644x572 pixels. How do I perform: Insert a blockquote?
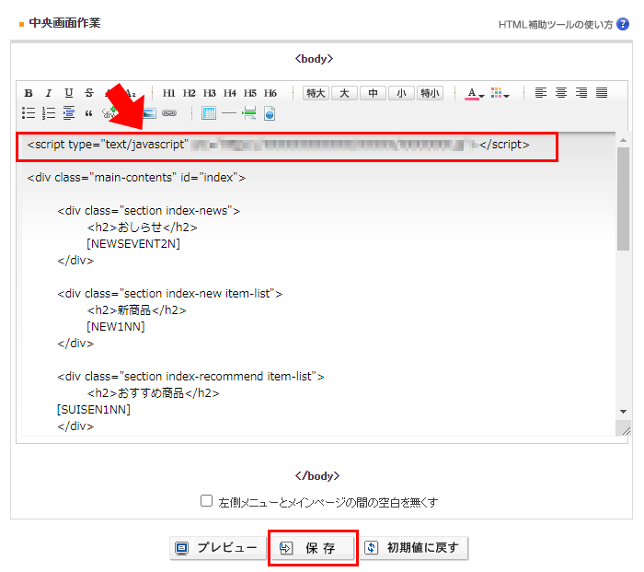pyautogui.click(x=89, y=113)
